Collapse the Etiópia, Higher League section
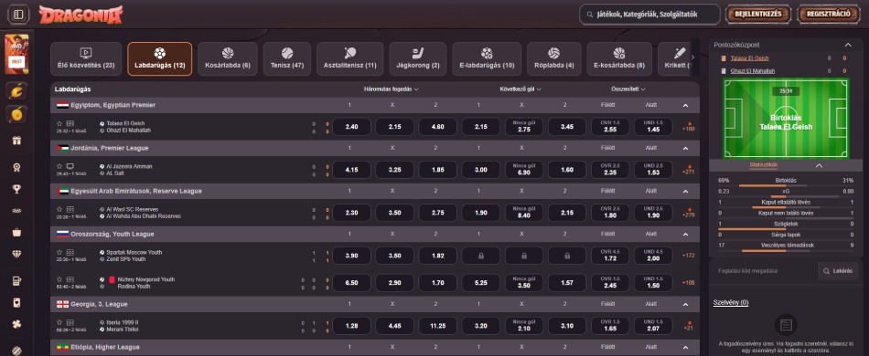869x356 pixels. (x=685, y=347)
